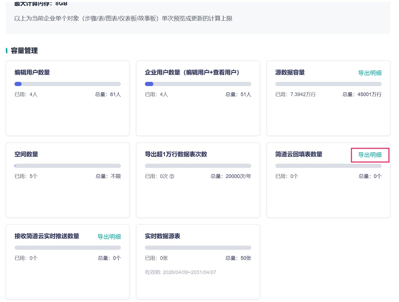The image size is (399, 302).
Task: Click the 总量: 45001万行 text
Action: (x=362, y=94)
